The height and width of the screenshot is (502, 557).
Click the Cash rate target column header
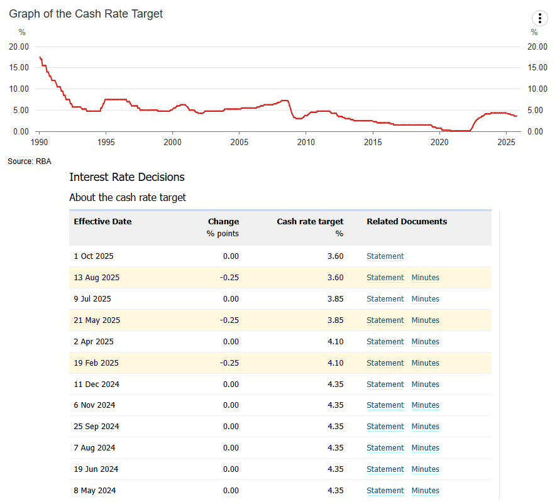310,222
